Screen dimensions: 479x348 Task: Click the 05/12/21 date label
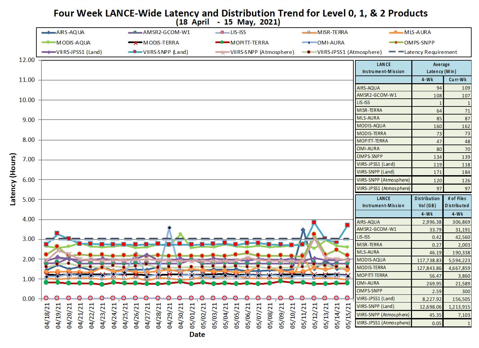315,315
